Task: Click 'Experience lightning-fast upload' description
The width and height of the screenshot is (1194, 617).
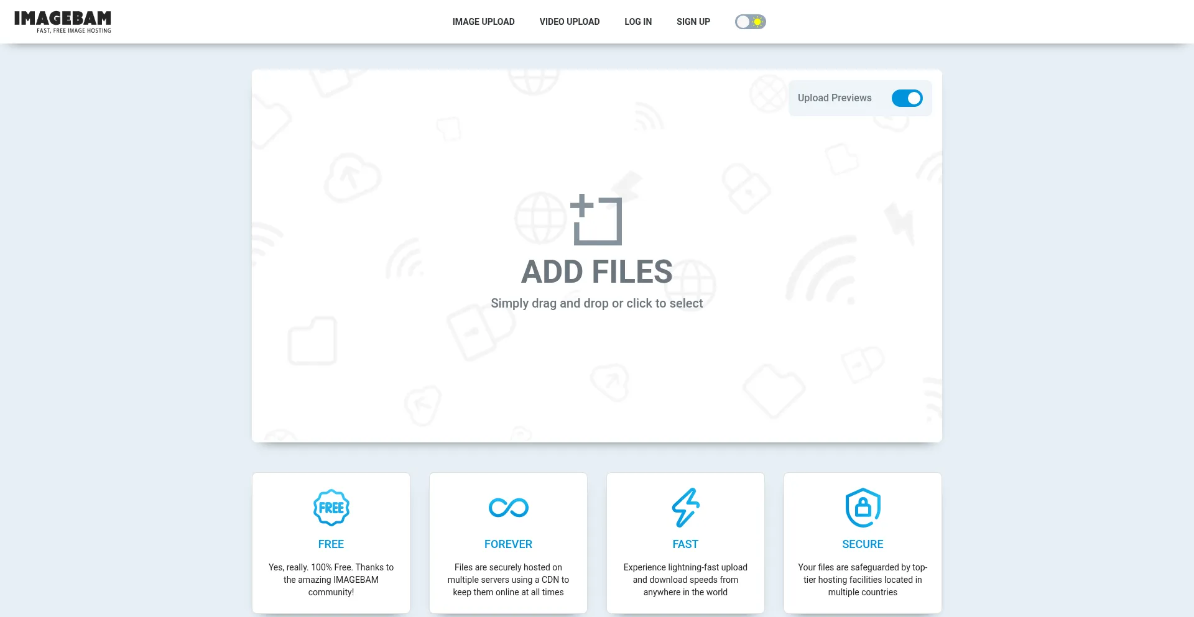Action: [685, 580]
